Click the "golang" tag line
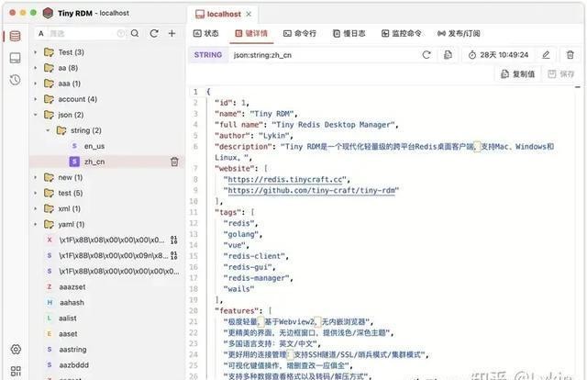 [243, 234]
